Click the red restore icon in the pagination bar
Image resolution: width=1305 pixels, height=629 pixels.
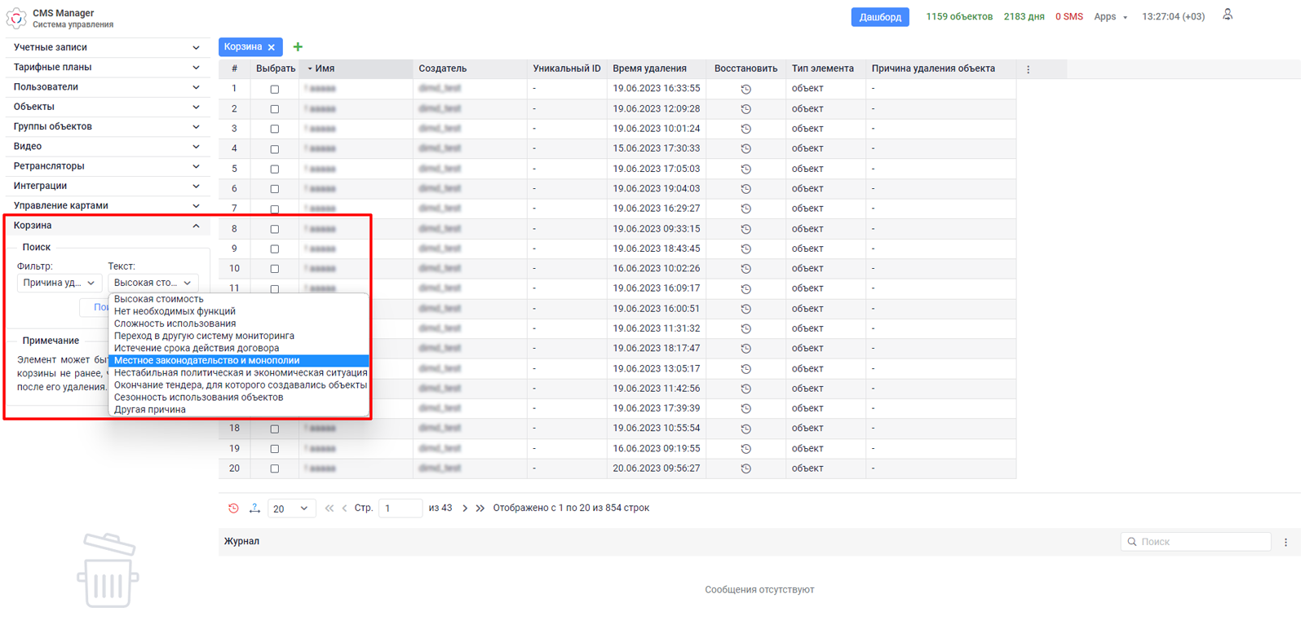pos(233,508)
